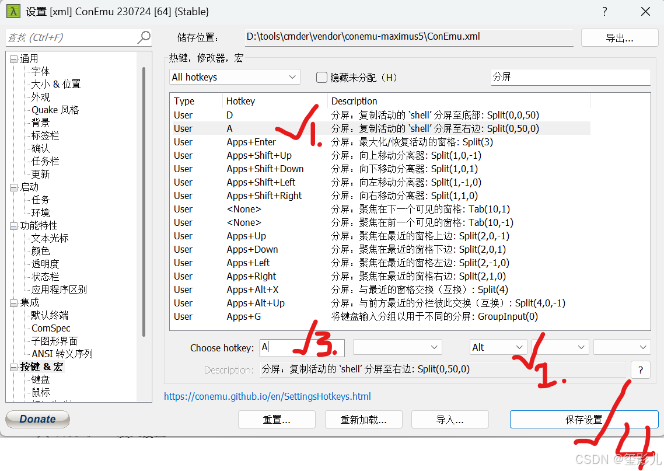Click the description help question mark button

click(x=640, y=370)
